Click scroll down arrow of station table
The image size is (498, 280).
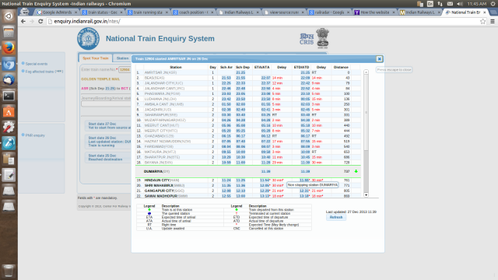click(366, 195)
